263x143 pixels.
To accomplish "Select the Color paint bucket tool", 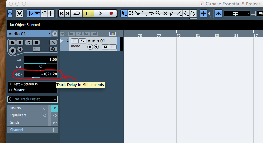I will click(x=193, y=13).
